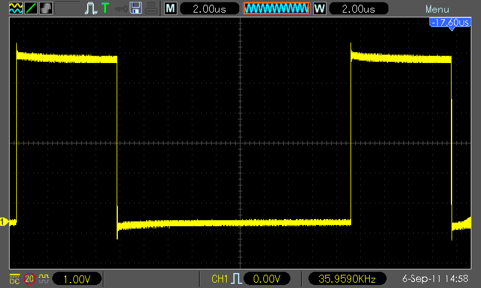Click the gray persistence waveform icon

pos(46,8)
